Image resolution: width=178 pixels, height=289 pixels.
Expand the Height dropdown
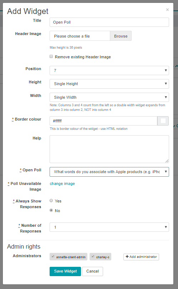coord(109,84)
